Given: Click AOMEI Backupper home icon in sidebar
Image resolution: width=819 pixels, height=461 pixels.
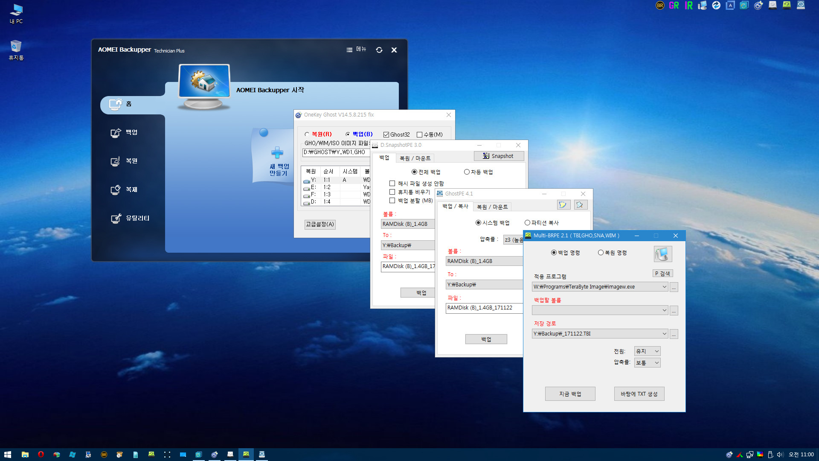Looking at the screenshot, I should (115, 104).
